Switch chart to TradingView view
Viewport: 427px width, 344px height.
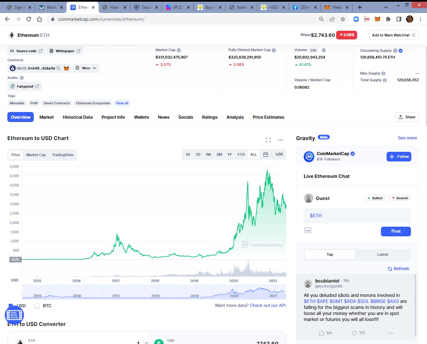pos(63,155)
